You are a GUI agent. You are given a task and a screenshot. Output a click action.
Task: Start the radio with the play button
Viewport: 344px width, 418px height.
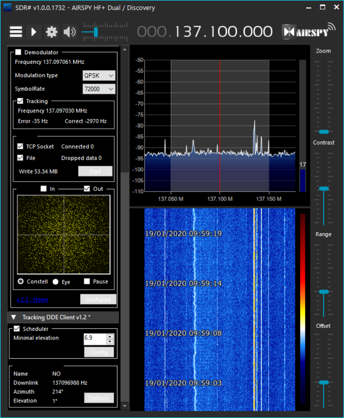[33, 32]
